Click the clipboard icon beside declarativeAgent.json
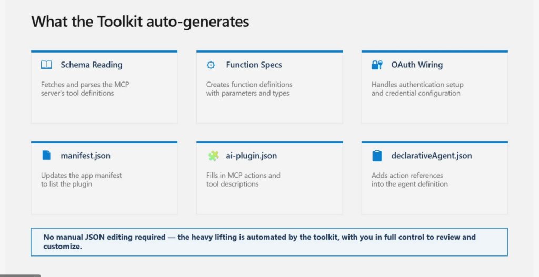 click(x=377, y=156)
